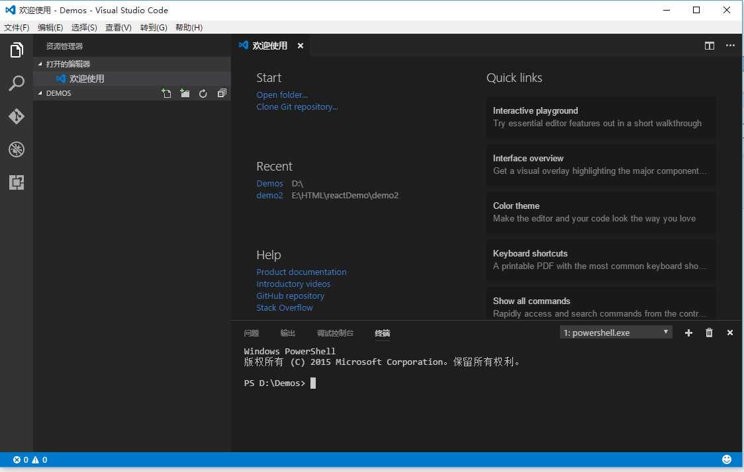The width and height of the screenshot is (744, 472).
Task: Refresh the DEMOS explorer tree
Action: coord(203,93)
